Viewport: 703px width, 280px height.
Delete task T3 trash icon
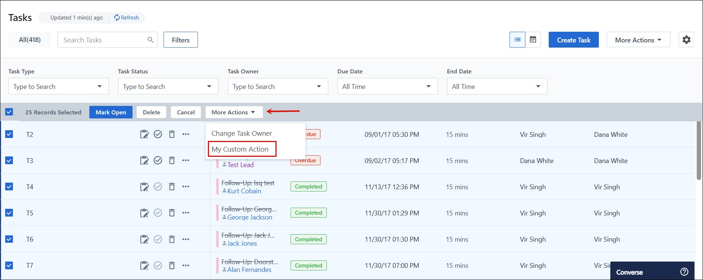[172, 160]
